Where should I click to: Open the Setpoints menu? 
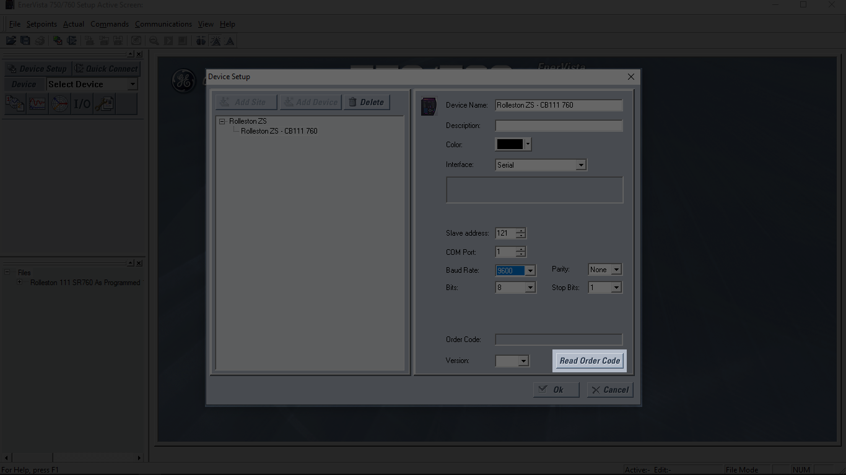point(41,24)
